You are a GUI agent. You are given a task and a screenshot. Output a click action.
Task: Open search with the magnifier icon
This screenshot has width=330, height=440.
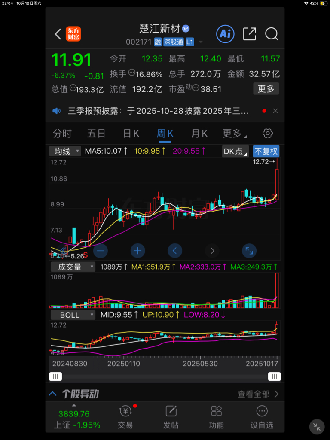pyautogui.click(x=271, y=34)
